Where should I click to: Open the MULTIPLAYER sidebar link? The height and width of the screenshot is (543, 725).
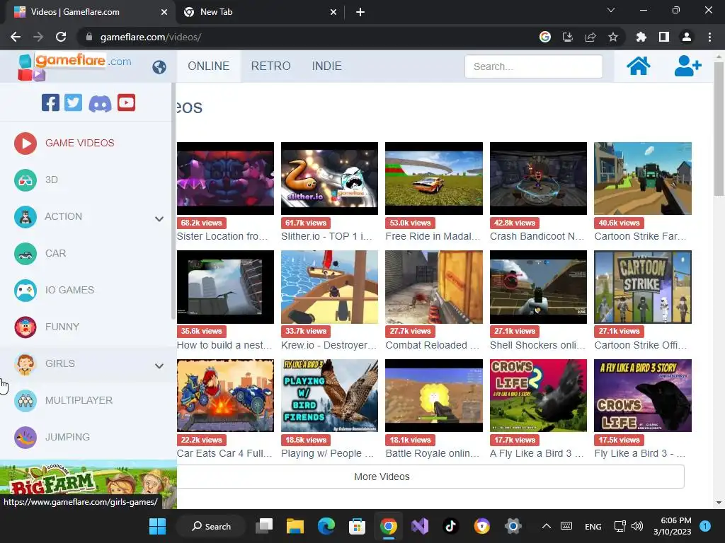click(x=79, y=400)
